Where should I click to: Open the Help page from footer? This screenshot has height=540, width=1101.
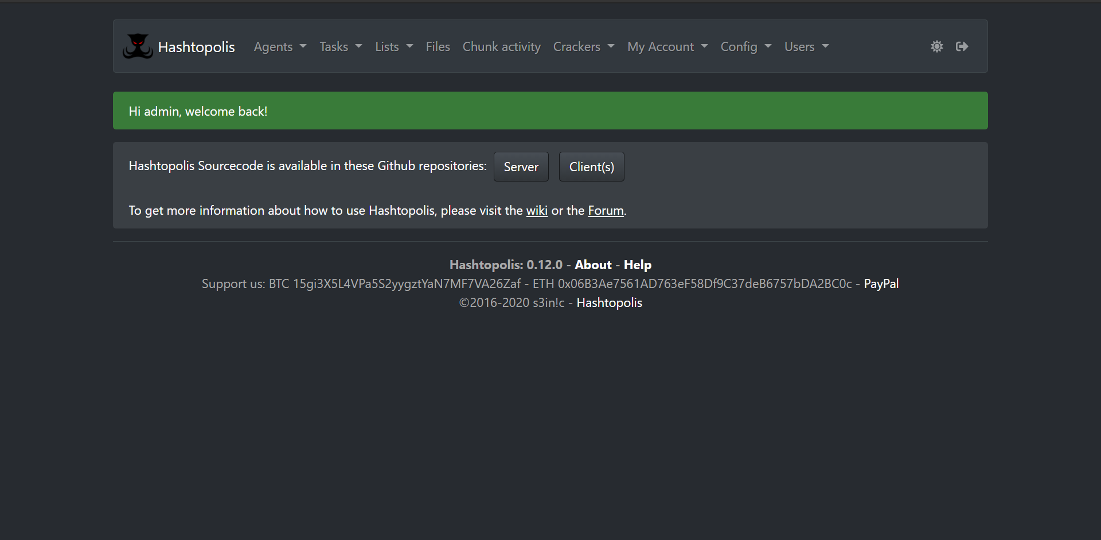point(637,265)
